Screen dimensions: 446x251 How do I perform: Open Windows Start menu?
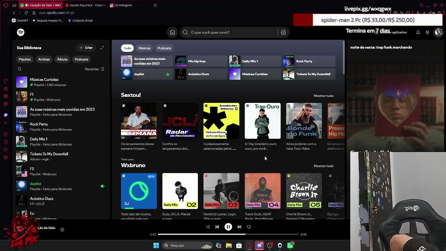(156, 245)
